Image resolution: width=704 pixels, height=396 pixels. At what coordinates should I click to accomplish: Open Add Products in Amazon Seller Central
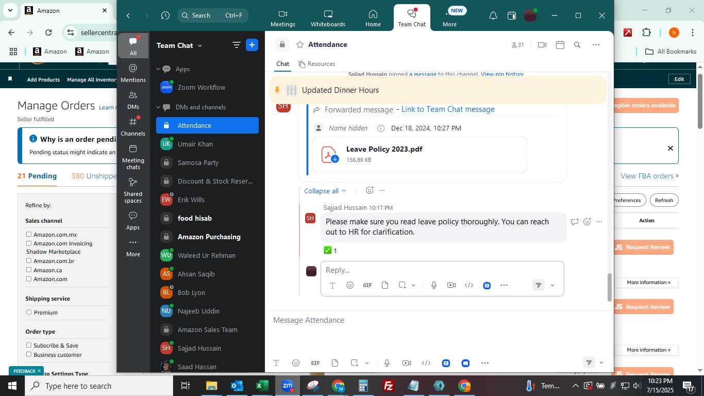43,79
